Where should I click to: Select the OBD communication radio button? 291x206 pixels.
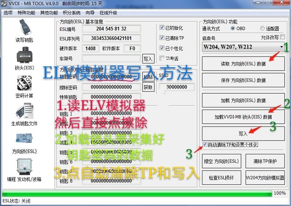[x=233, y=29]
